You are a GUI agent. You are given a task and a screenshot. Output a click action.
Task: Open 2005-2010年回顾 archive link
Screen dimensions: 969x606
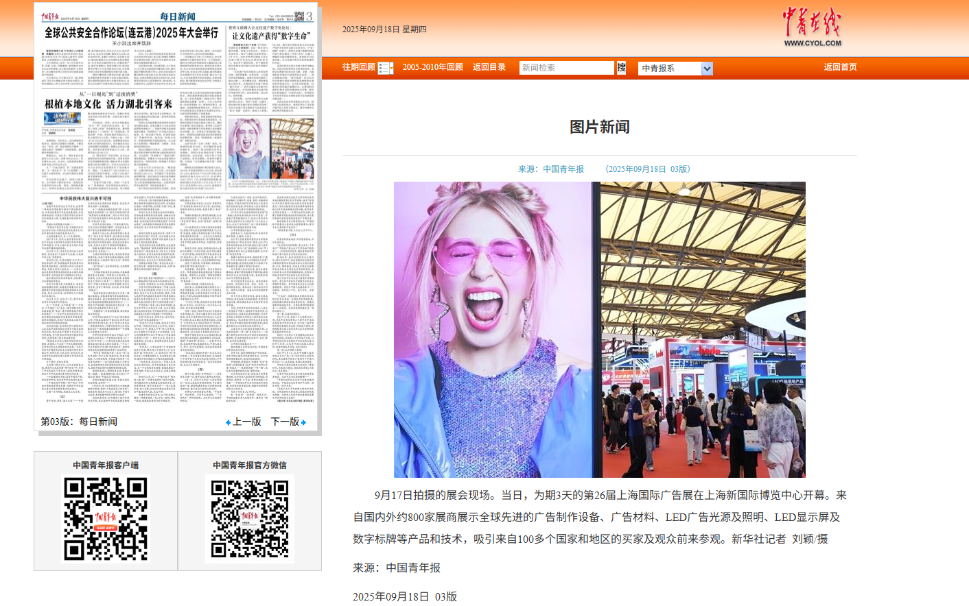433,67
